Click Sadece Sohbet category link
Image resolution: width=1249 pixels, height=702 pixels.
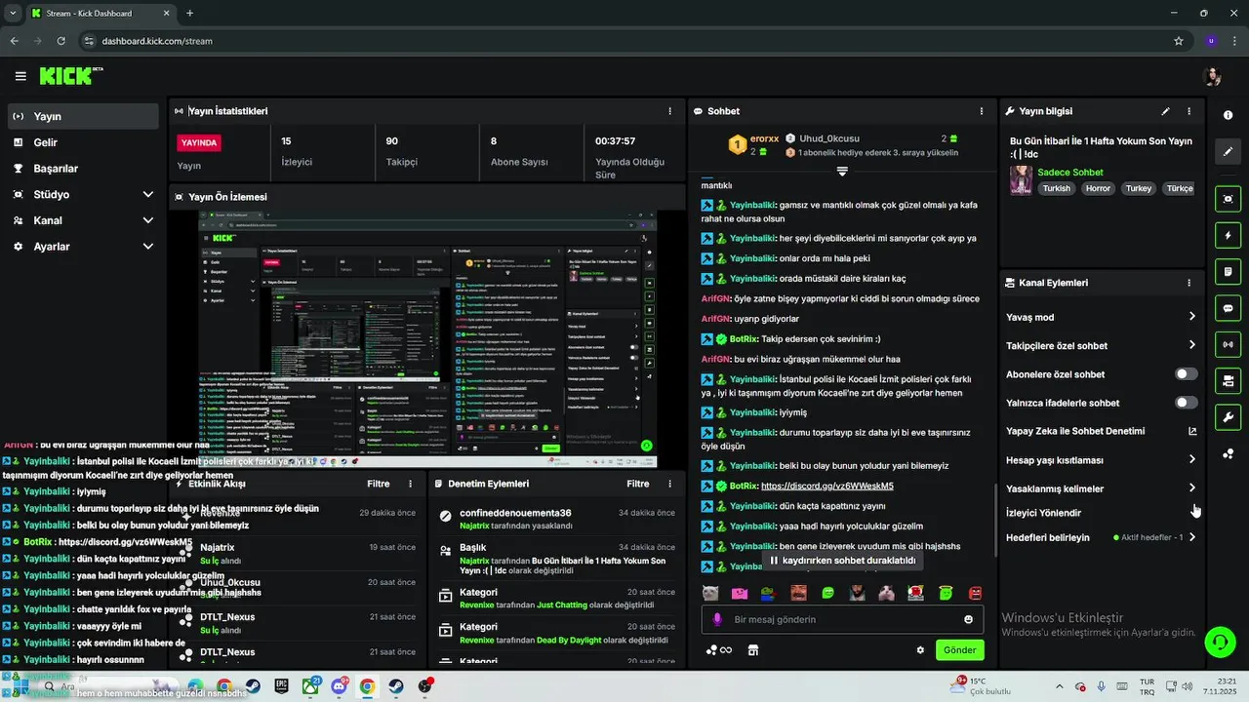click(1070, 173)
